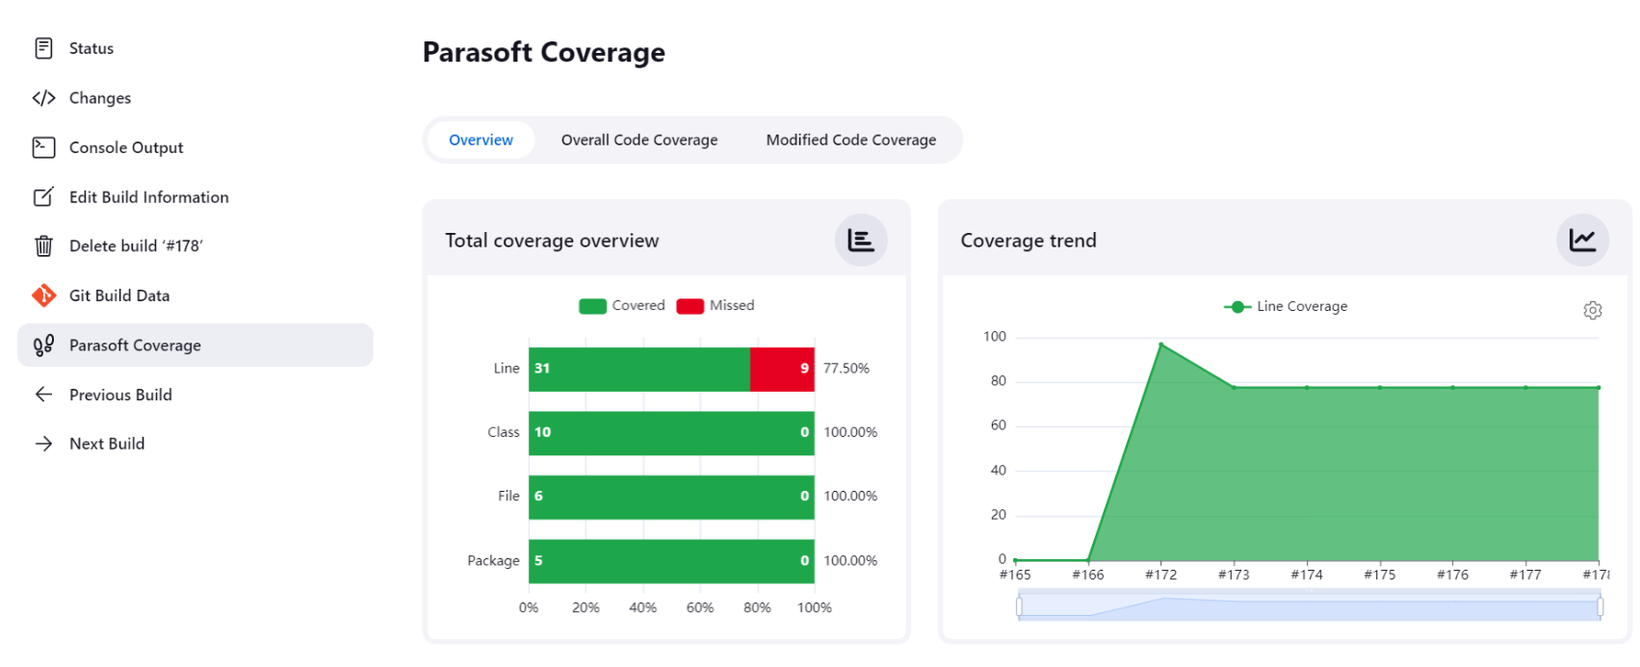Click the left handle of the trend zoom slider
The width and height of the screenshot is (1640, 667).
[x=1019, y=607]
